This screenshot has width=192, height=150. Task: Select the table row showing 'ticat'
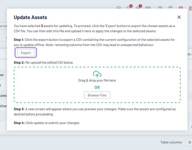click(3, 106)
